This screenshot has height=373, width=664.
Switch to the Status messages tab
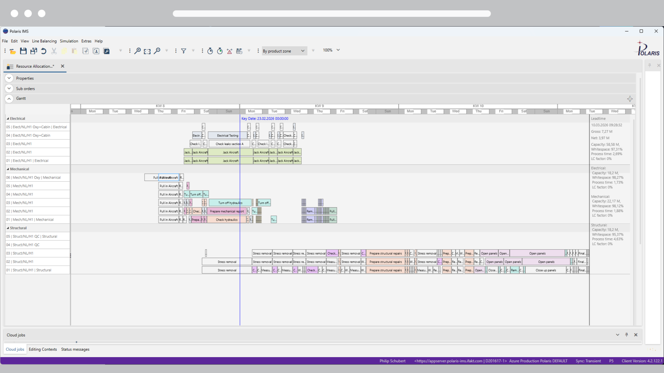coord(75,350)
